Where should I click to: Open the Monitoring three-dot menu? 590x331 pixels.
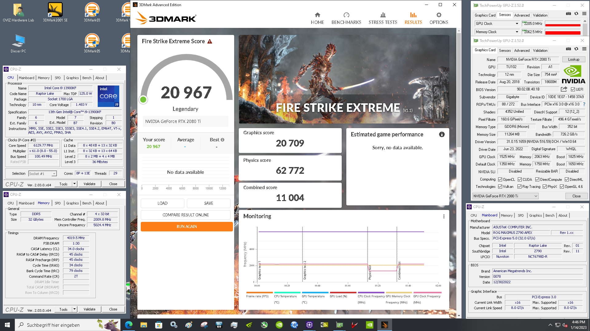click(444, 216)
